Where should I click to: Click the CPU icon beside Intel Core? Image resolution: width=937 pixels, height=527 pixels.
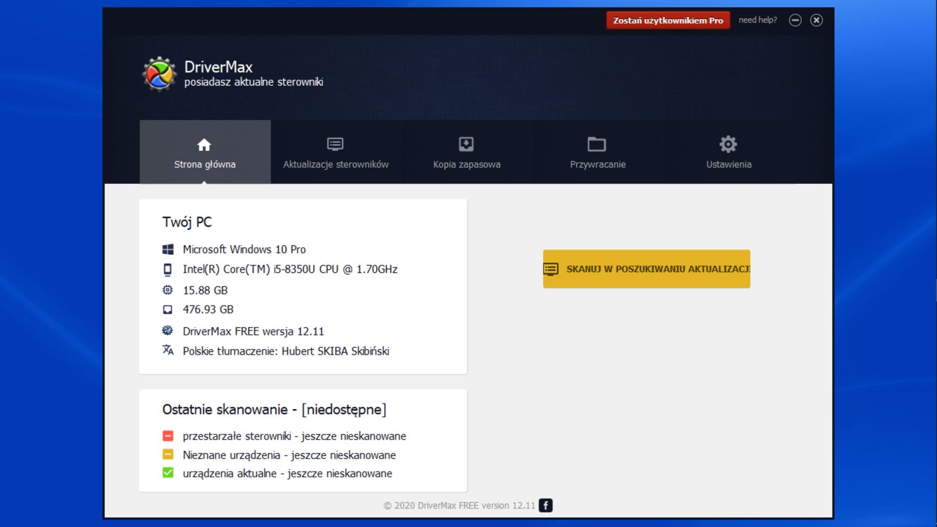point(168,269)
